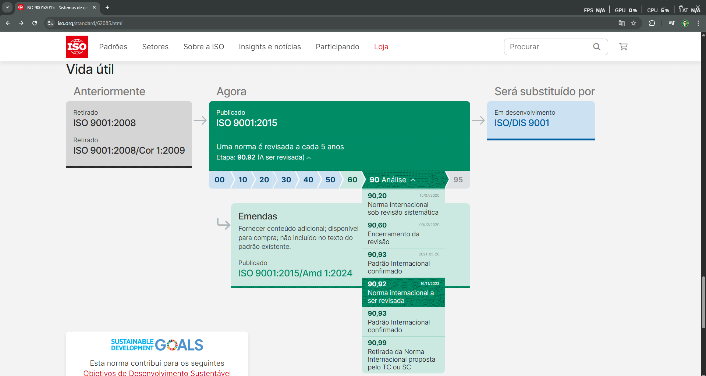Go back with the browser back arrow
706x376 pixels.
(8, 23)
